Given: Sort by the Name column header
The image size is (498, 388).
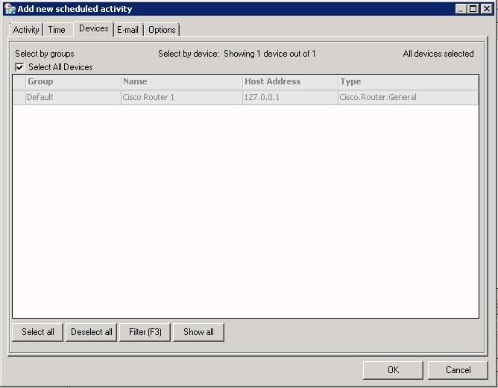Looking at the screenshot, I should [x=181, y=81].
